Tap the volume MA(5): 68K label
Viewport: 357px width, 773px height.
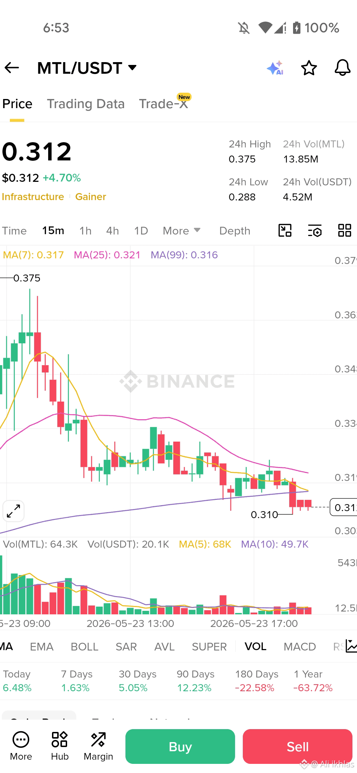coord(205,544)
